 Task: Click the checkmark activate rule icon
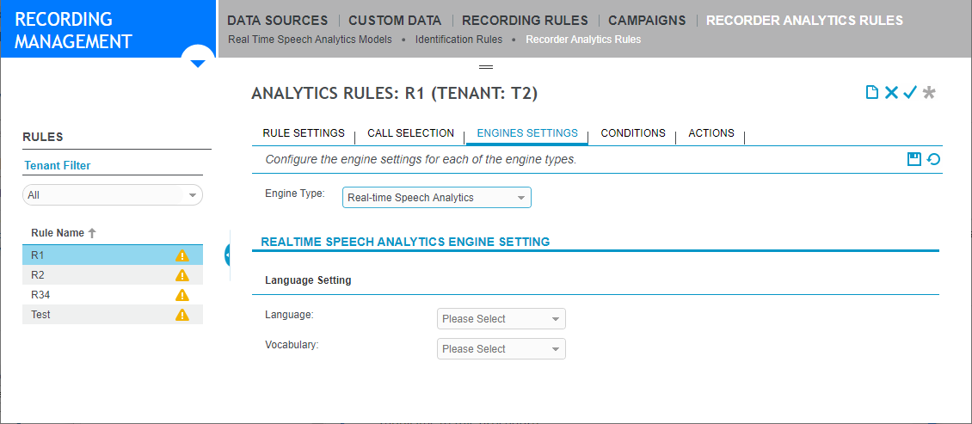(909, 93)
